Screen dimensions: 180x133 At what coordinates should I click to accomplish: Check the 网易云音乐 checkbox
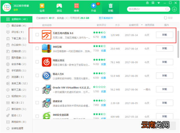click(37, 62)
